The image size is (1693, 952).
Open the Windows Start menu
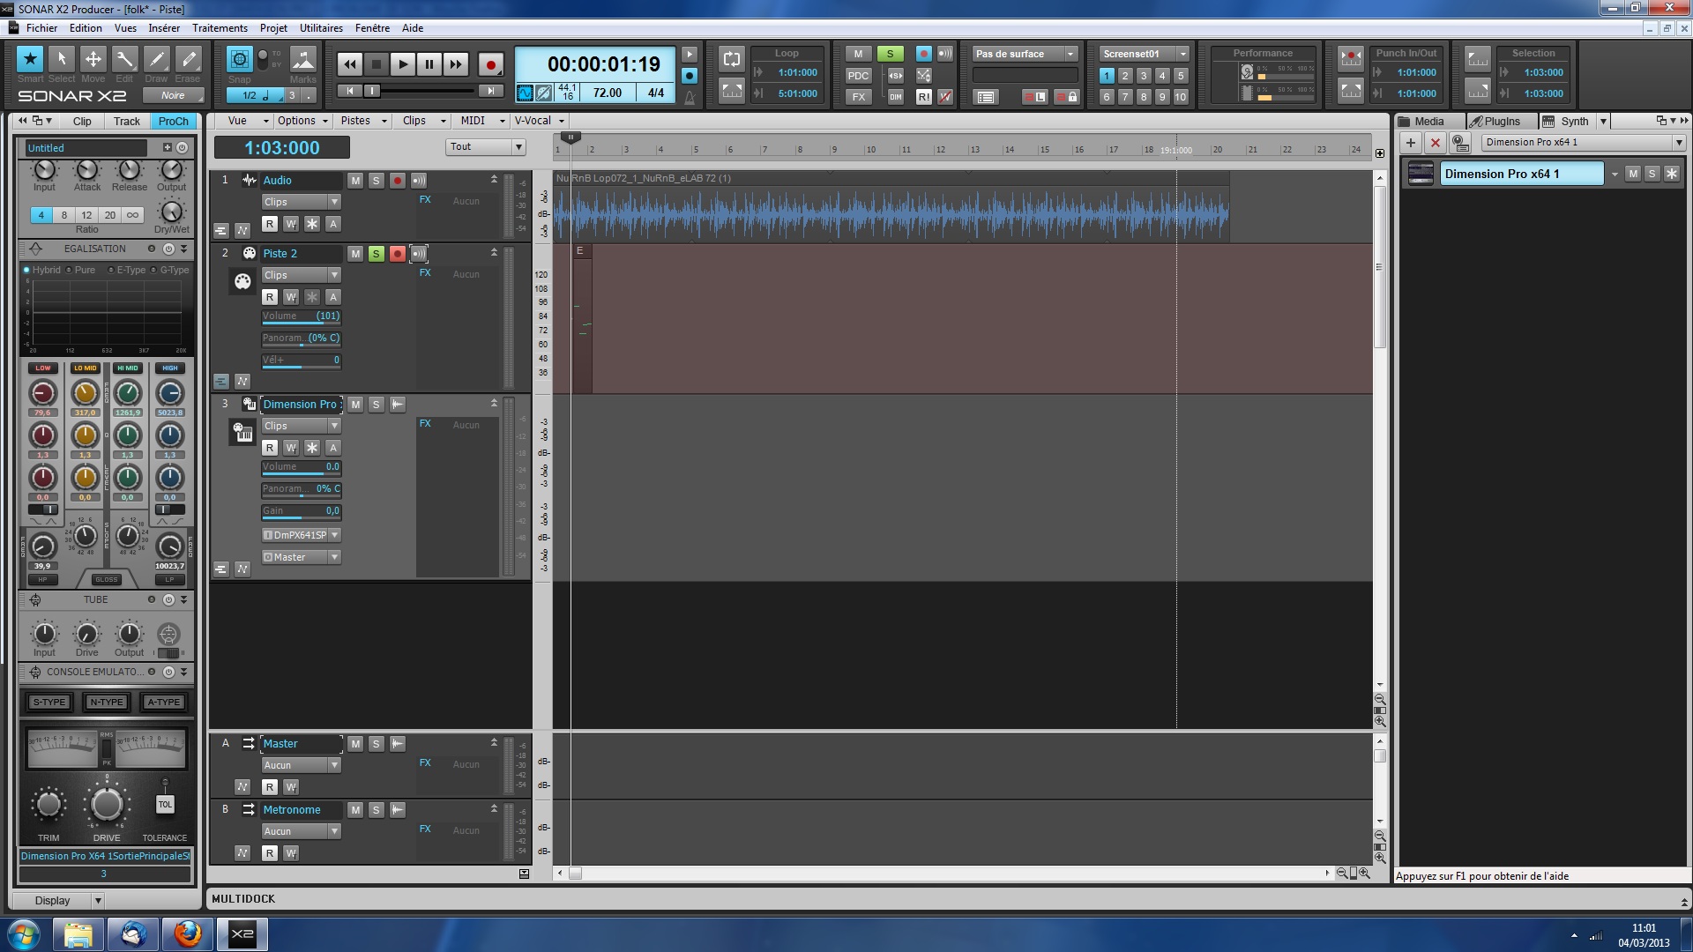(x=24, y=933)
